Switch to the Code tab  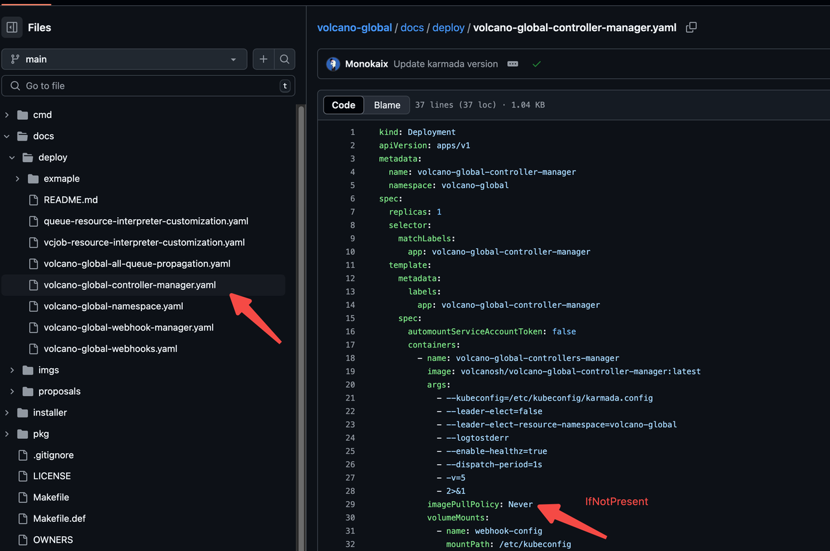click(x=344, y=105)
